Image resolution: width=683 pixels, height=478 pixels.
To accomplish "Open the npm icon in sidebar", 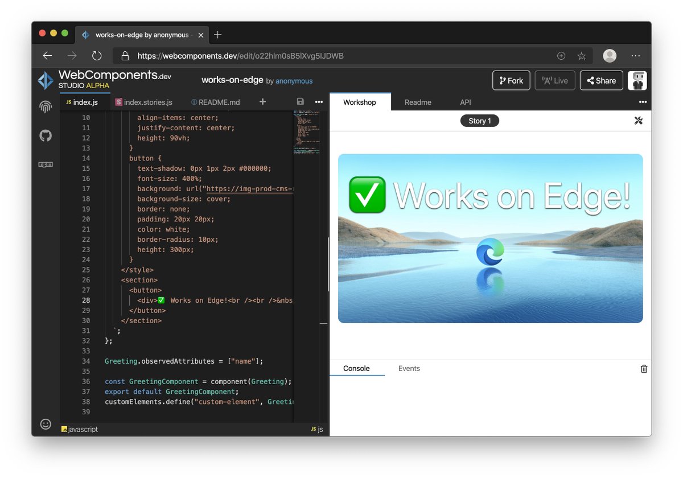I will [x=46, y=164].
